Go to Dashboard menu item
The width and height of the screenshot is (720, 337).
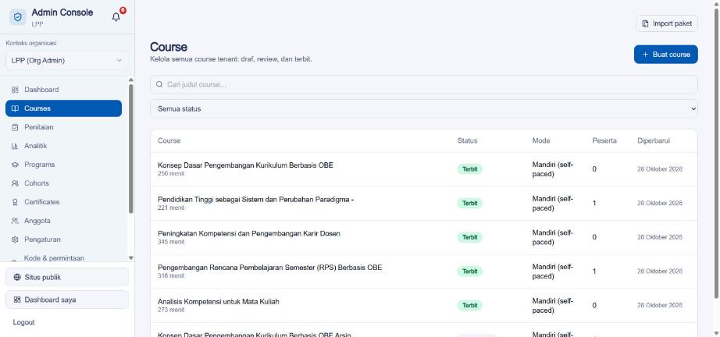click(x=63, y=90)
